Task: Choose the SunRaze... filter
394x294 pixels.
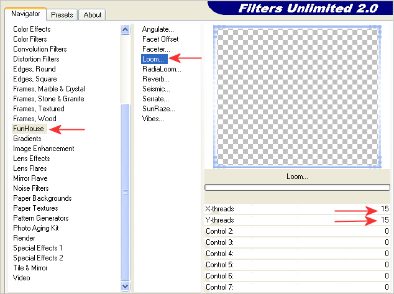Action: (158, 109)
